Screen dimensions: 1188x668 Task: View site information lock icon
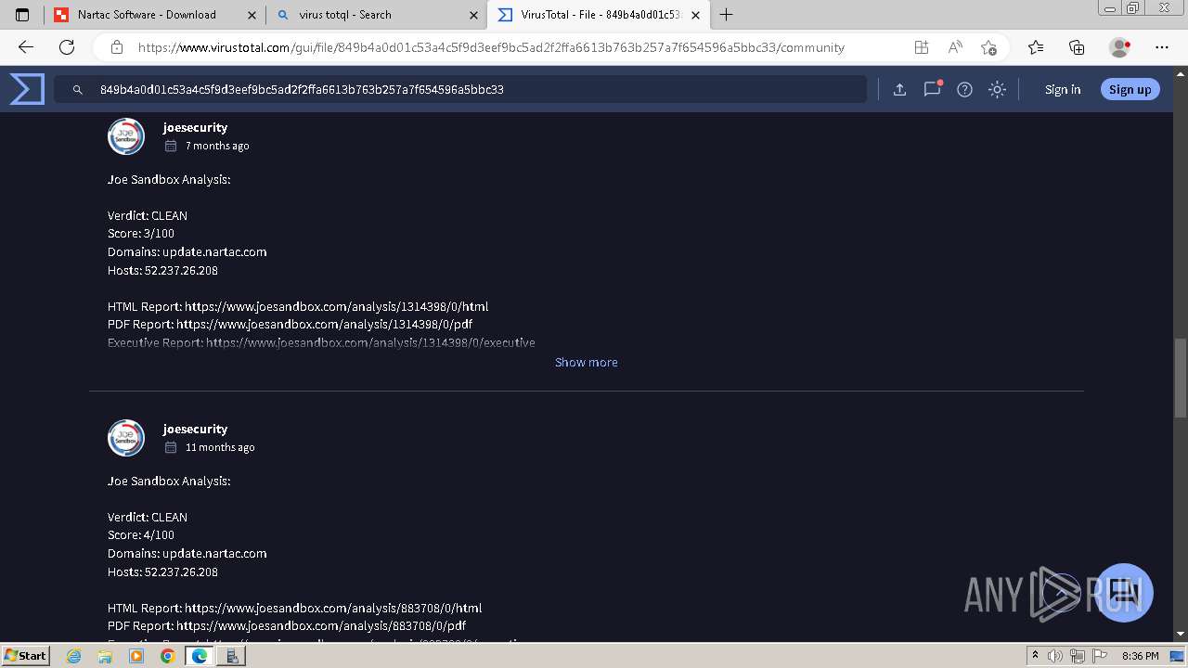point(117,47)
